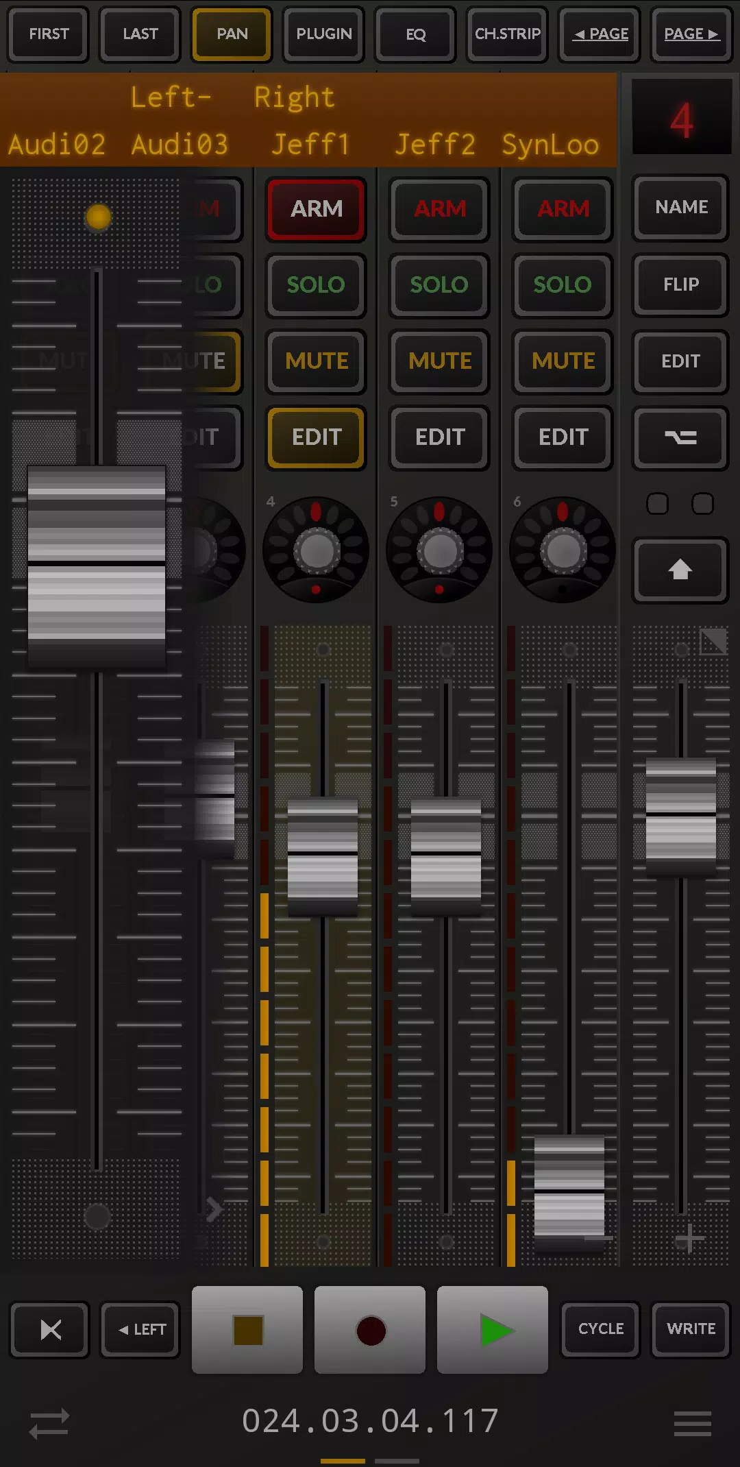Switch to EQ assignment mode

pyautogui.click(x=416, y=34)
